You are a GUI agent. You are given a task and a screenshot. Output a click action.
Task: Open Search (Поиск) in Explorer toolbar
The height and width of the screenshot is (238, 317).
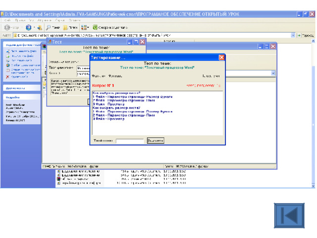point(53,27)
